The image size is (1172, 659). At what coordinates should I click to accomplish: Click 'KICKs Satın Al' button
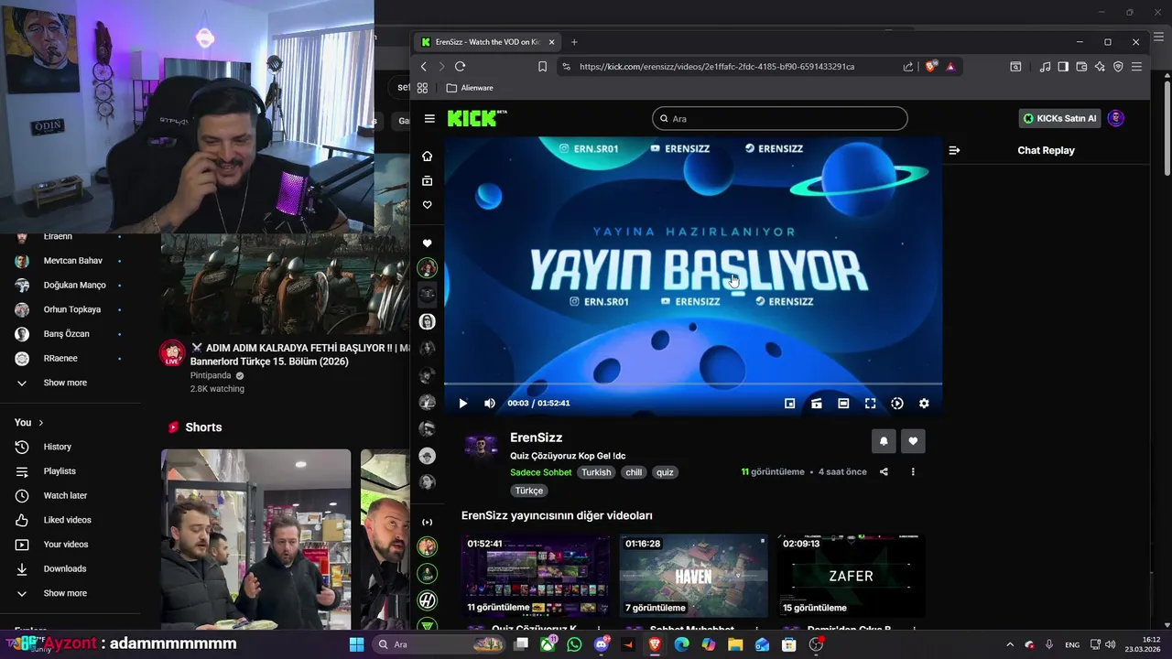tap(1059, 118)
